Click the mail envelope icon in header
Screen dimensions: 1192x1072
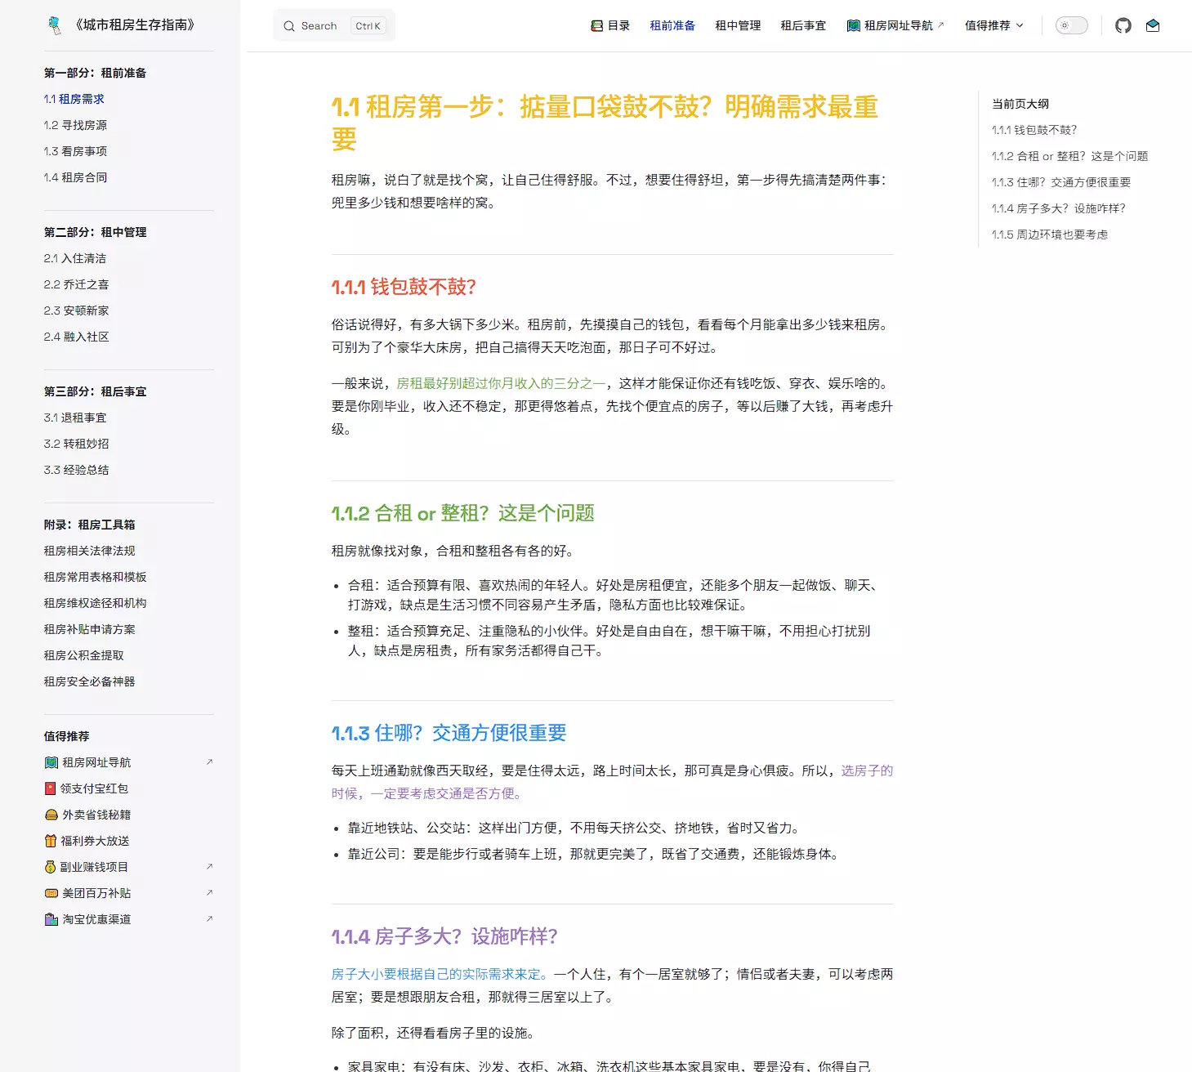tap(1153, 25)
